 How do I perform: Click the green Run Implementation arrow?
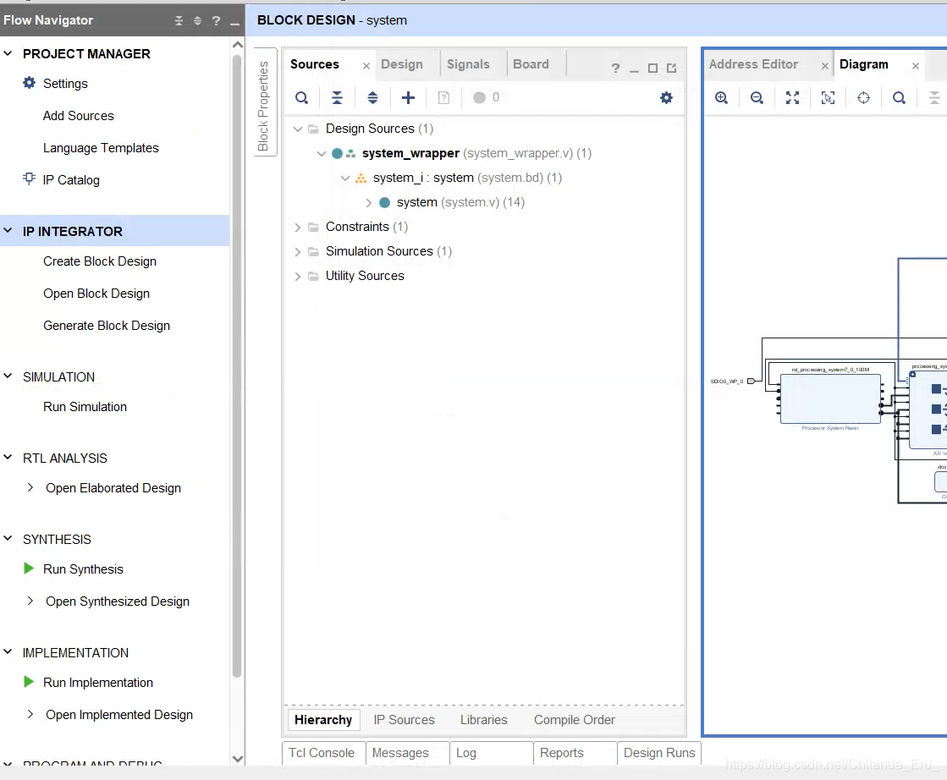click(x=29, y=682)
